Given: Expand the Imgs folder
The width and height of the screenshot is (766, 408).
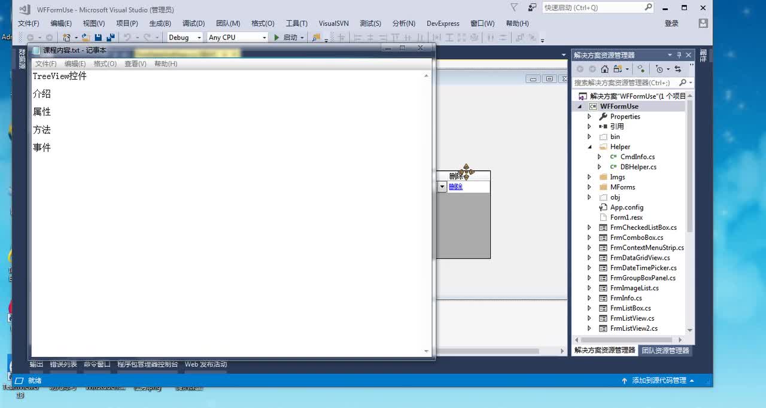Looking at the screenshot, I should [589, 177].
